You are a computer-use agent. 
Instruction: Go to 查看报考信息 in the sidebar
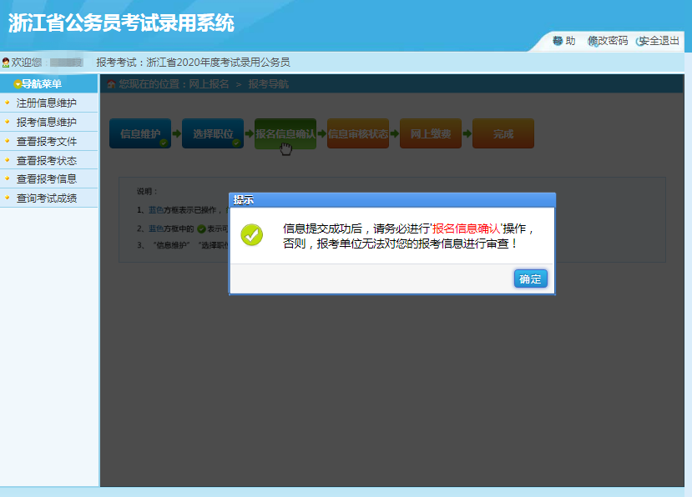point(47,178)
